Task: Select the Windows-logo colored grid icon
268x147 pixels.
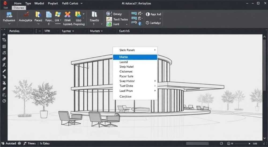Action: pyautogui.click(x=58, y=14)
